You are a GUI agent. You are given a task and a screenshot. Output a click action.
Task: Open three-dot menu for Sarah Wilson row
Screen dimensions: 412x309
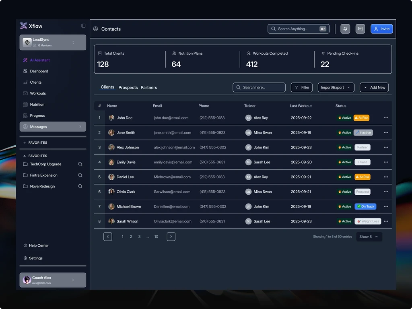(386, 221)
